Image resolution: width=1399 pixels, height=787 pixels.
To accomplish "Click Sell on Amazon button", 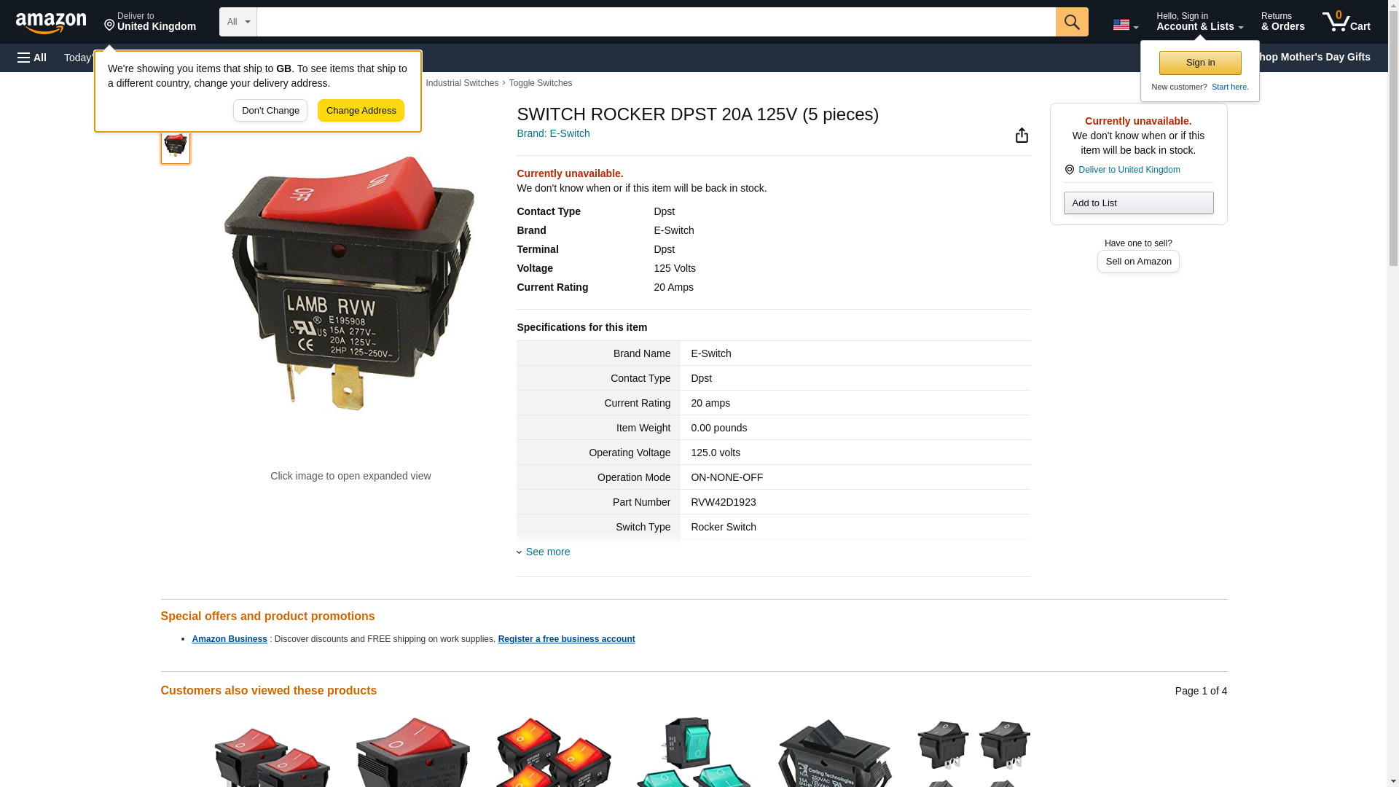I will [x=1138, y=261].
